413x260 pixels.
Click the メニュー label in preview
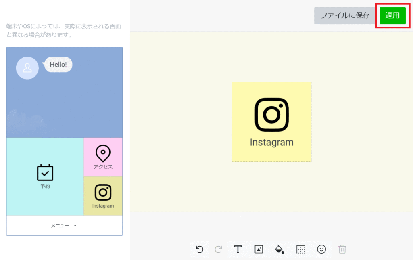pyautogui.click(x=60, y=226)
